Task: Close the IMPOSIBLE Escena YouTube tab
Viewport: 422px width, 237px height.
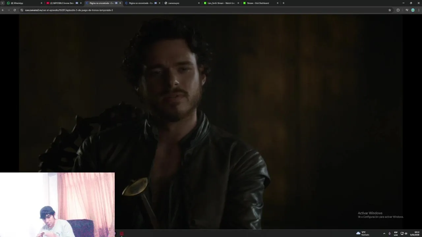Action: tap(81, 3)
